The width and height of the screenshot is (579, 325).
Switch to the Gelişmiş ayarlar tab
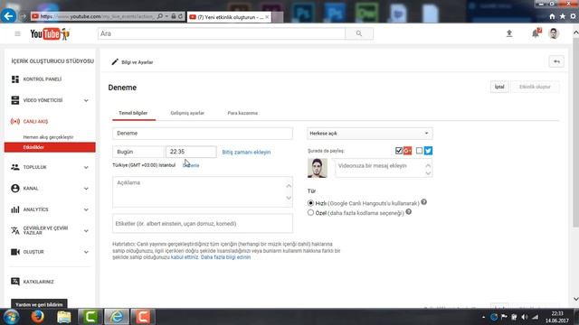pyautogui.click(x=187, y=113)
